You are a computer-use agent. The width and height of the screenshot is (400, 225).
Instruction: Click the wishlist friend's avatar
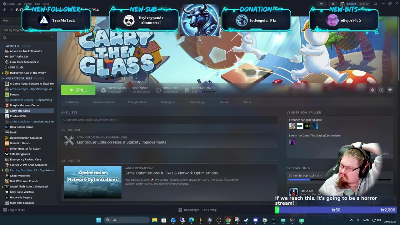pos(292,142)
